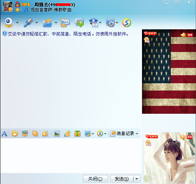The image size is (196, 184).
Task: Open font settings with the A icon
Action: pos(4,134)
